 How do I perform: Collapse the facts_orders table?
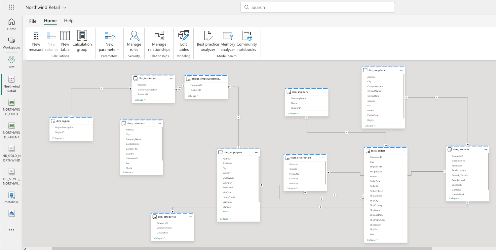coord(373,240)
